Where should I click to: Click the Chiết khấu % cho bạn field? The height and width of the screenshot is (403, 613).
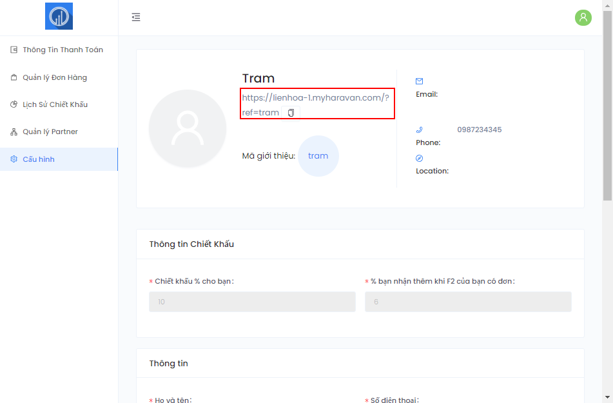pyautogui.click(x=252, y=302)
